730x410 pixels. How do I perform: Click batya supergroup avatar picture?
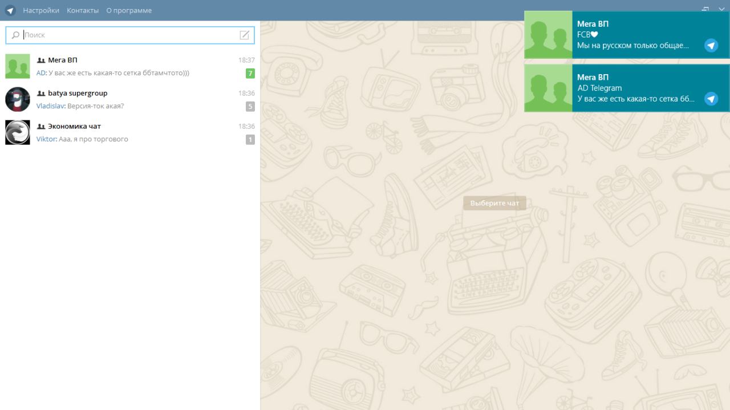click(x=18, y=99)
